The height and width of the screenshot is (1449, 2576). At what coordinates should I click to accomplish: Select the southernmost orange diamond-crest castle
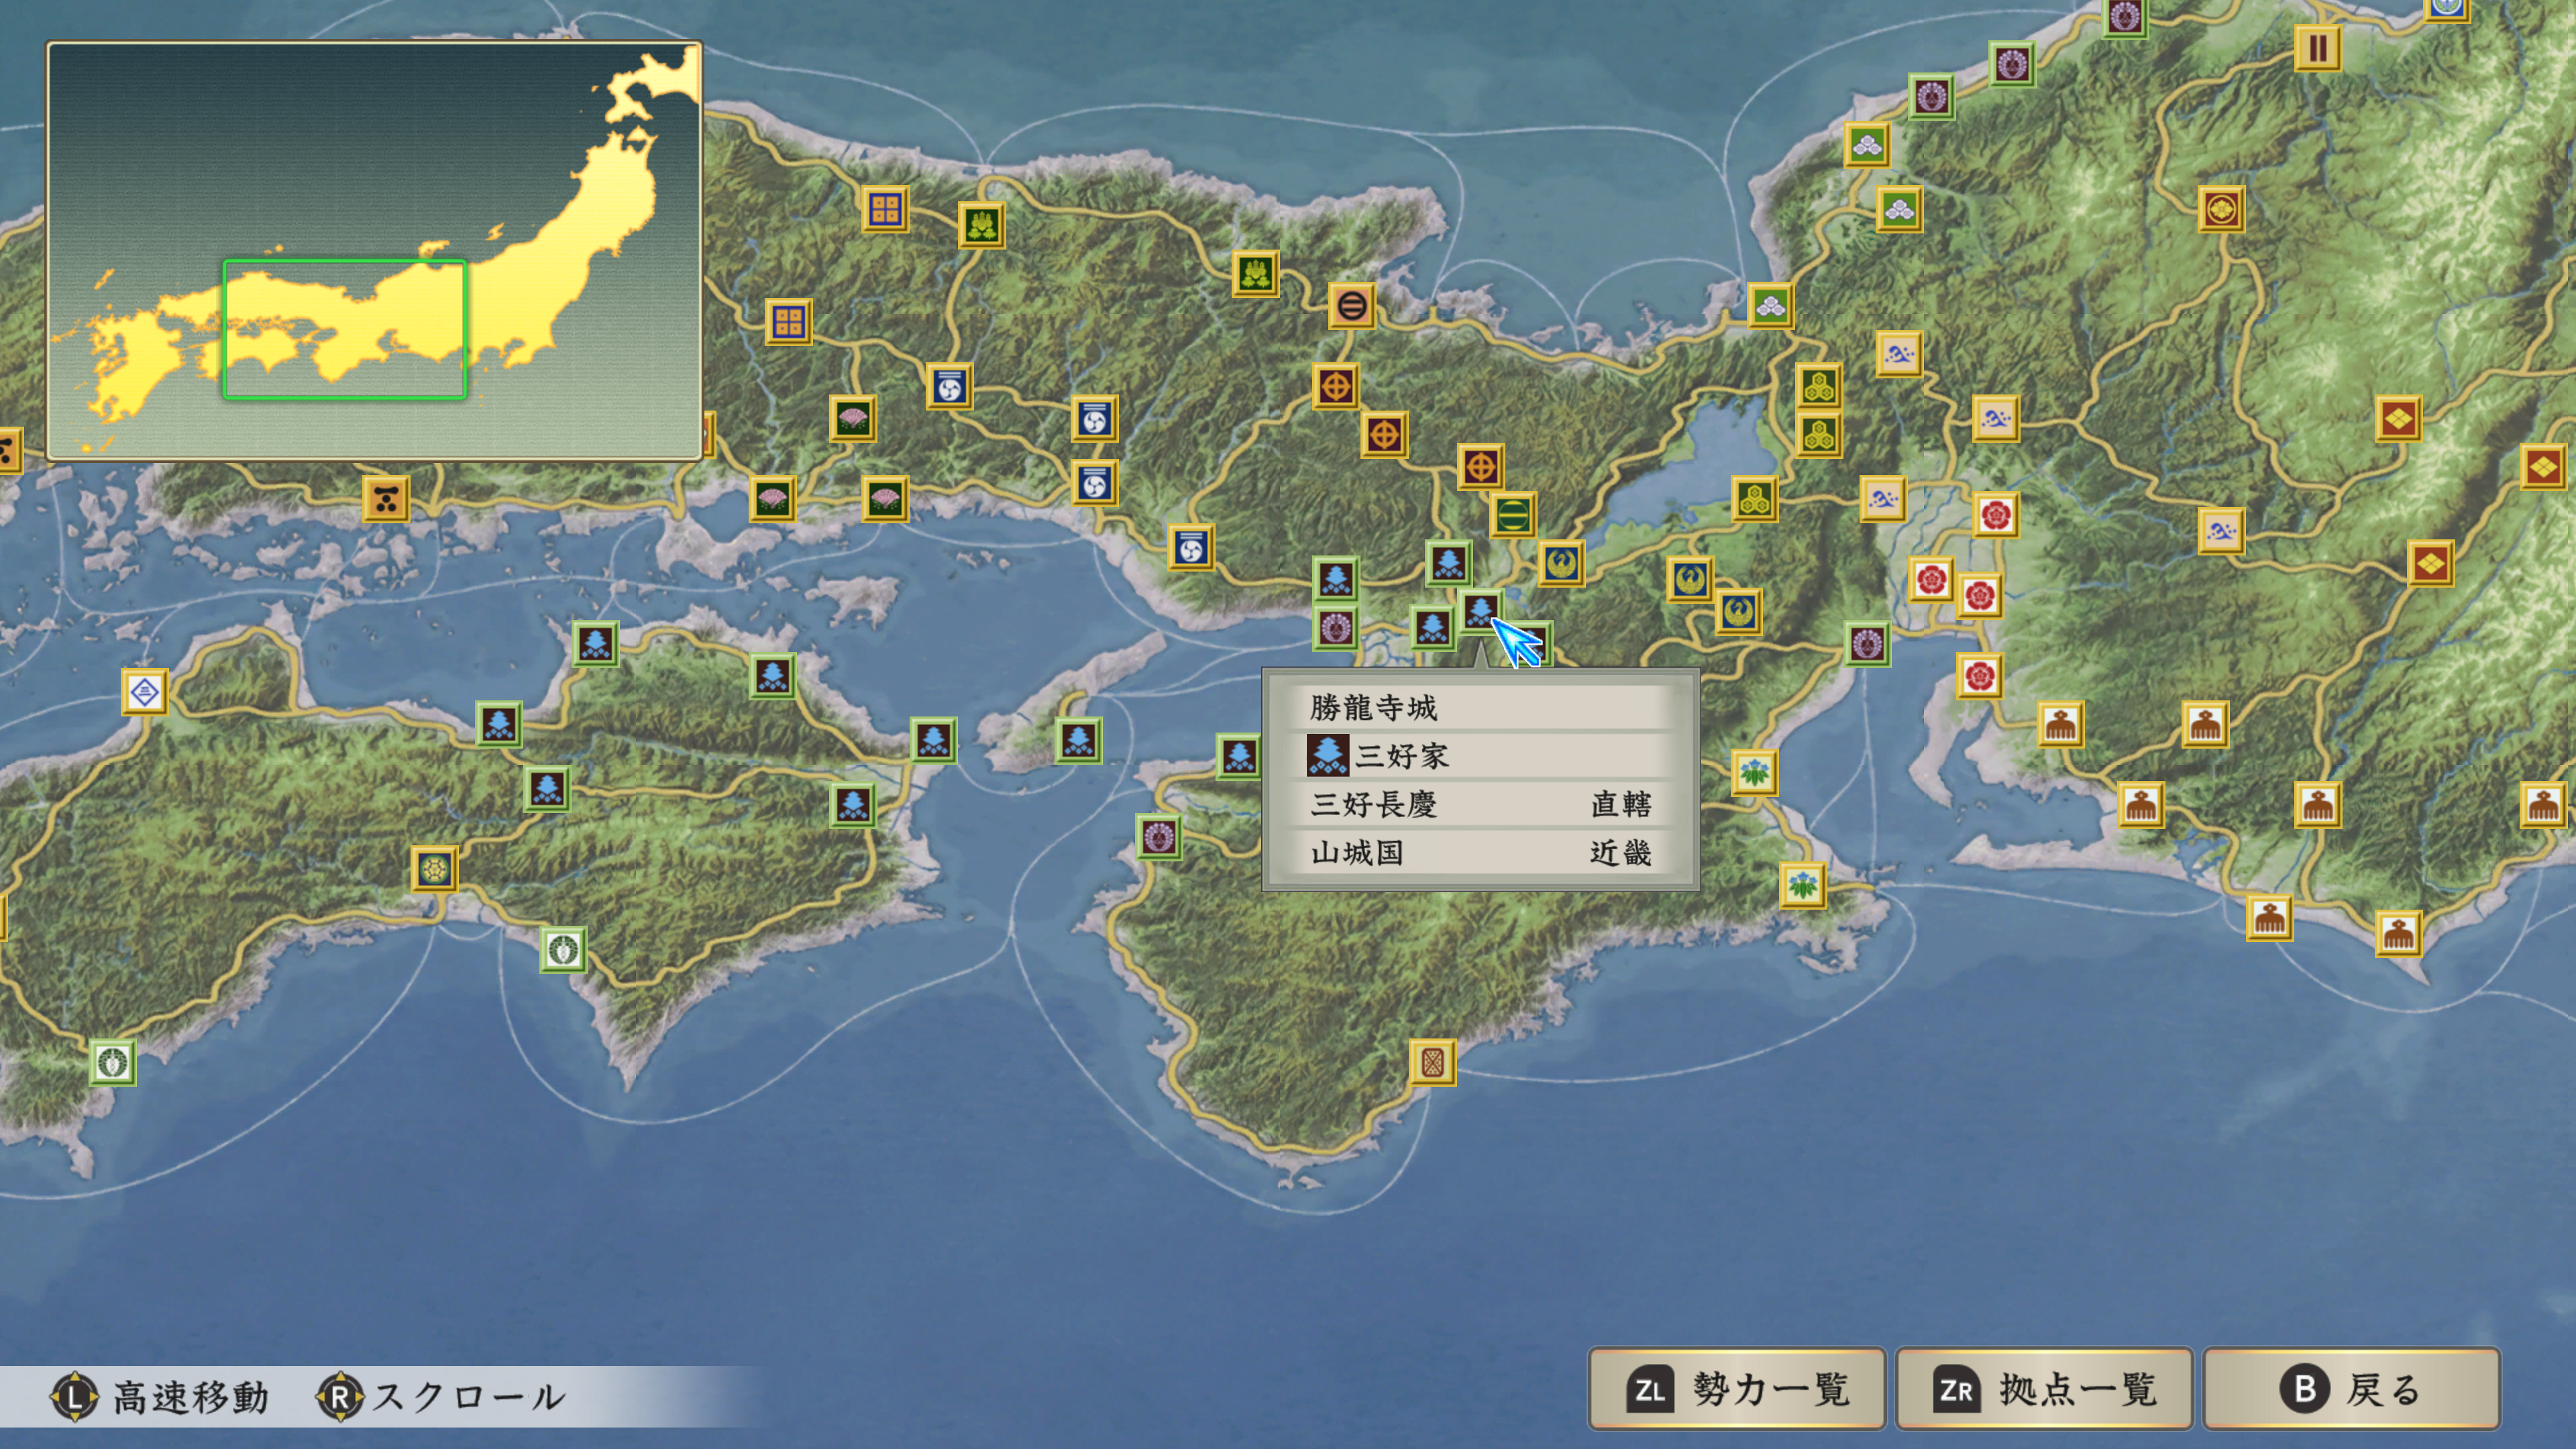(2430, 563)
